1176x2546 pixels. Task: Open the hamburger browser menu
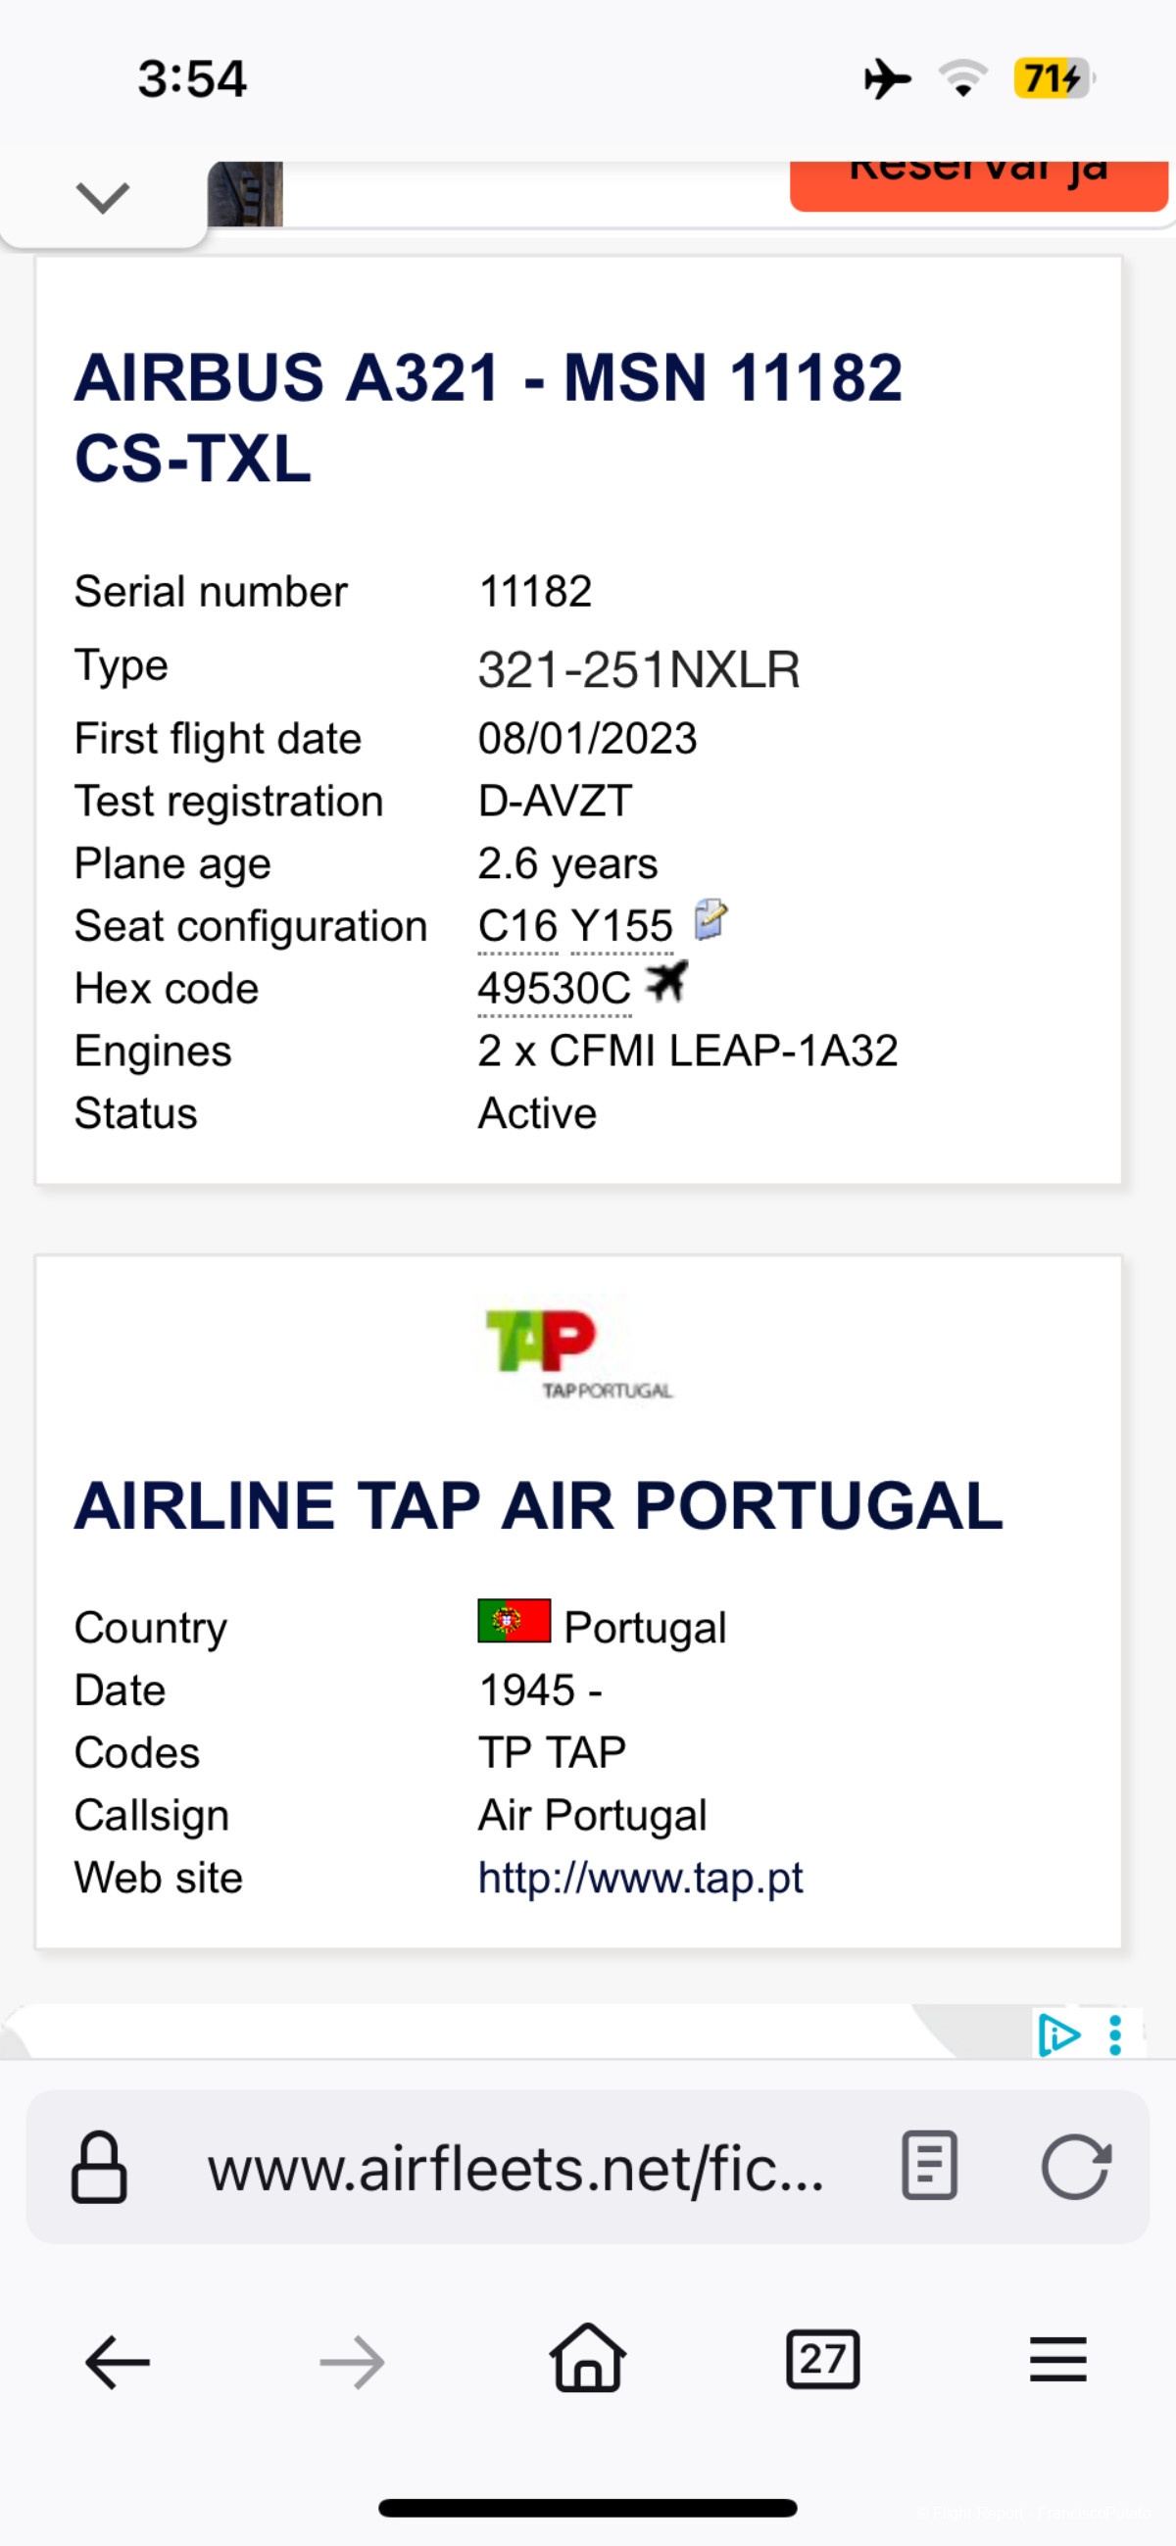1057,2360
